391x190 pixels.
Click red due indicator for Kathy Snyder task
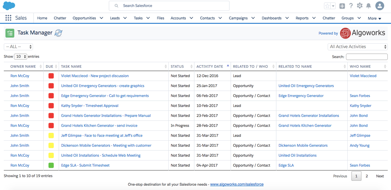(51, 106)
